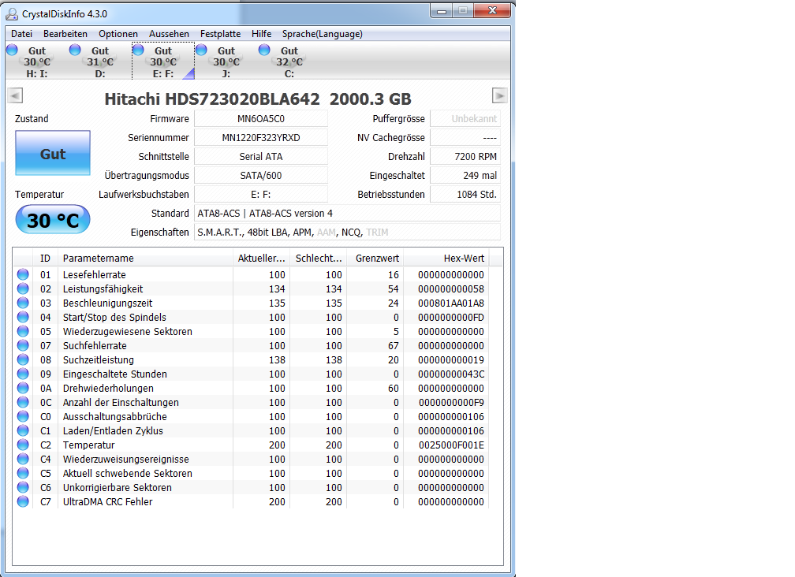Click status icon for UltraDMA CRC Fehler
This screenshot has height=577, width=795.
pos(23,501)
